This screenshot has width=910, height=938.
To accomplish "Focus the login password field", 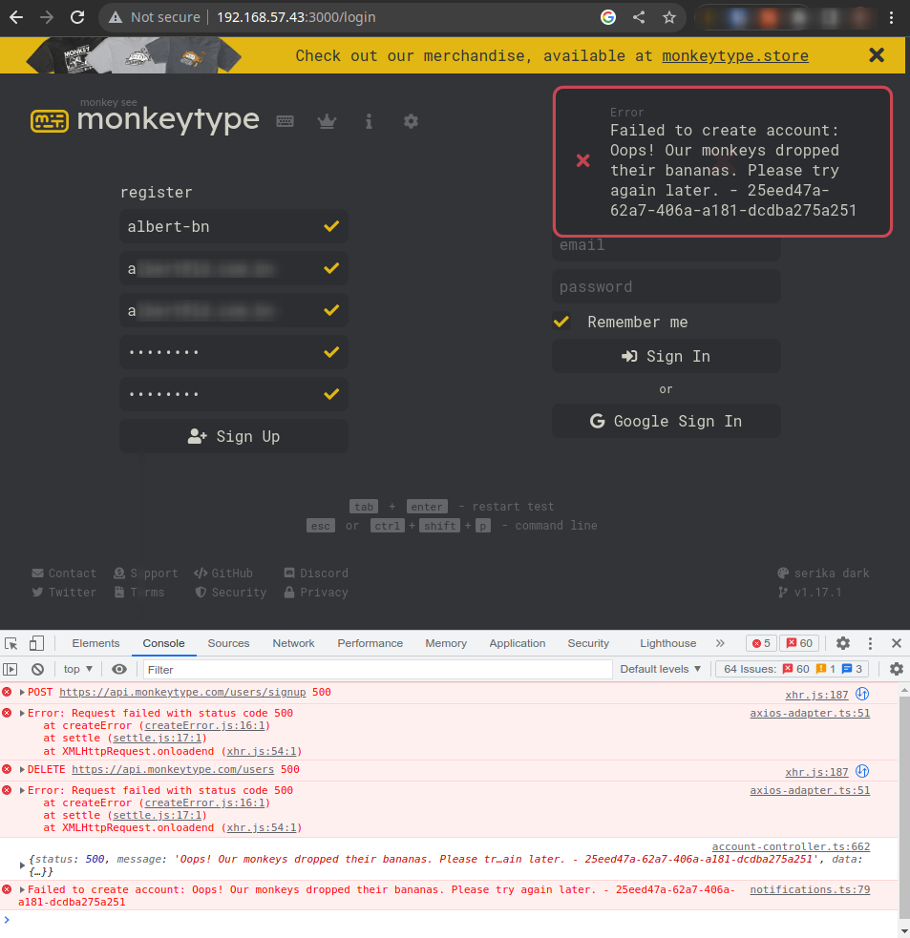I will coord(667,286).
